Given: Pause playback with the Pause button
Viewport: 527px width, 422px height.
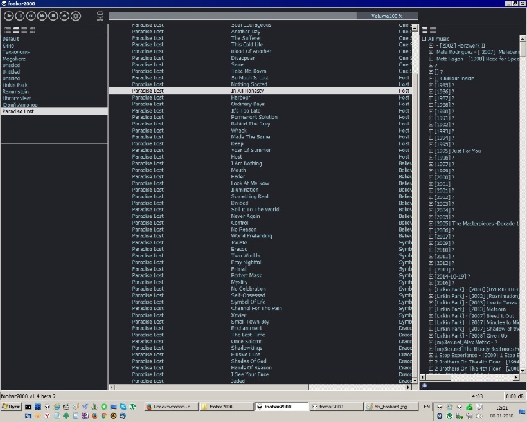Looking at the screenshot, I should click(x=20, y=15).
